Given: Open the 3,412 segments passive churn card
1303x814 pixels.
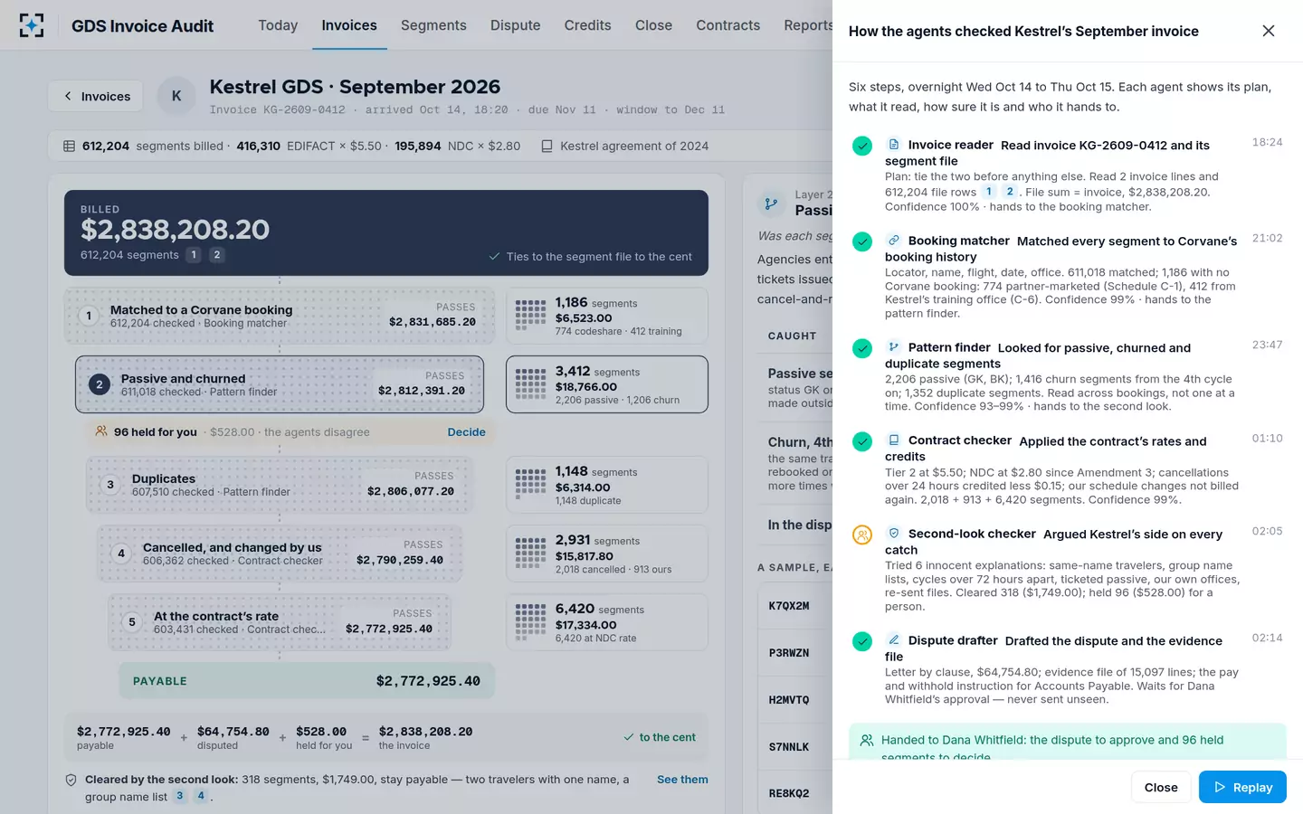Looking at the screenshot, I should click(607, 384).
